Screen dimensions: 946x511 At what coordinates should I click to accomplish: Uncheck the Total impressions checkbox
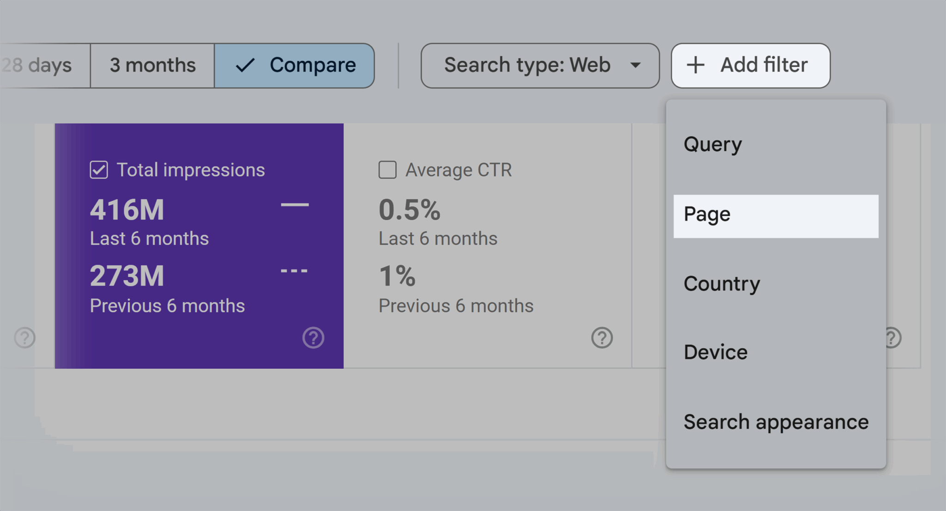pos(99,170)
